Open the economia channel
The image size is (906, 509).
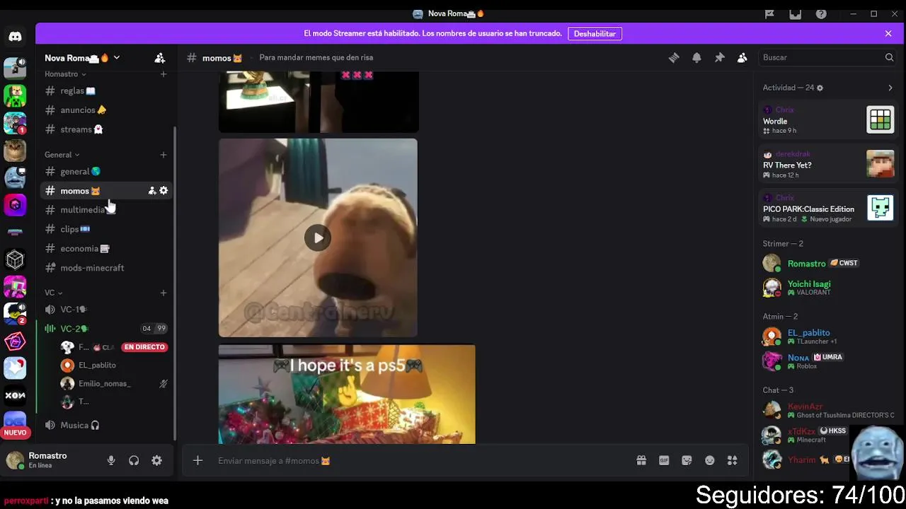point(105,249)
